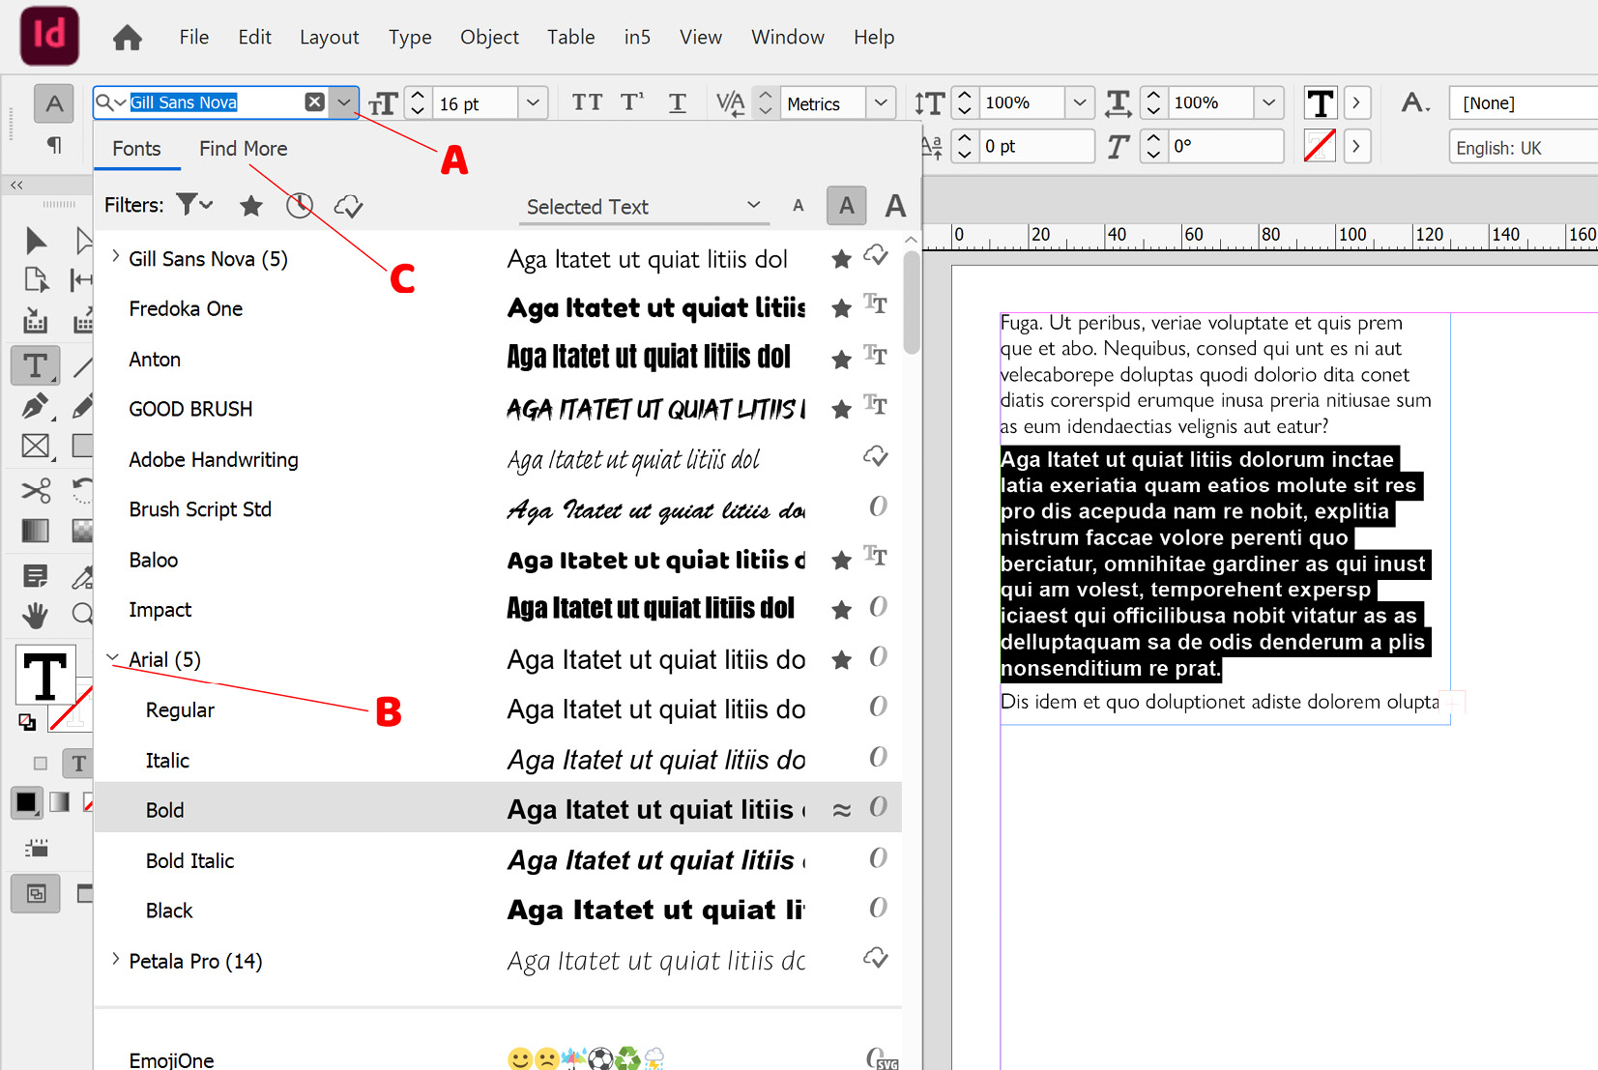Toggle medium sample size A
This screenshot has width=1598, height=1070.
coord(847,205)
